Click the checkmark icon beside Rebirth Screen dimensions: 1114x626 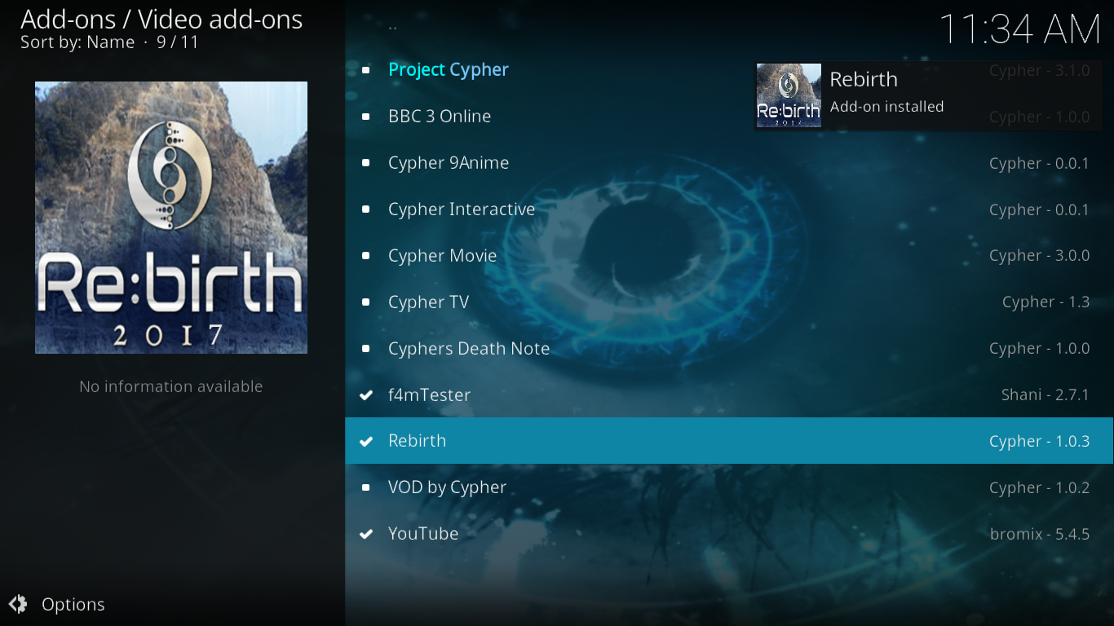(366, 441)
